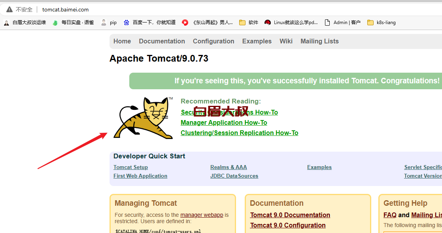
Task: Open the 白眉大叔谈运维 bookmark
Action: (25, 23)
